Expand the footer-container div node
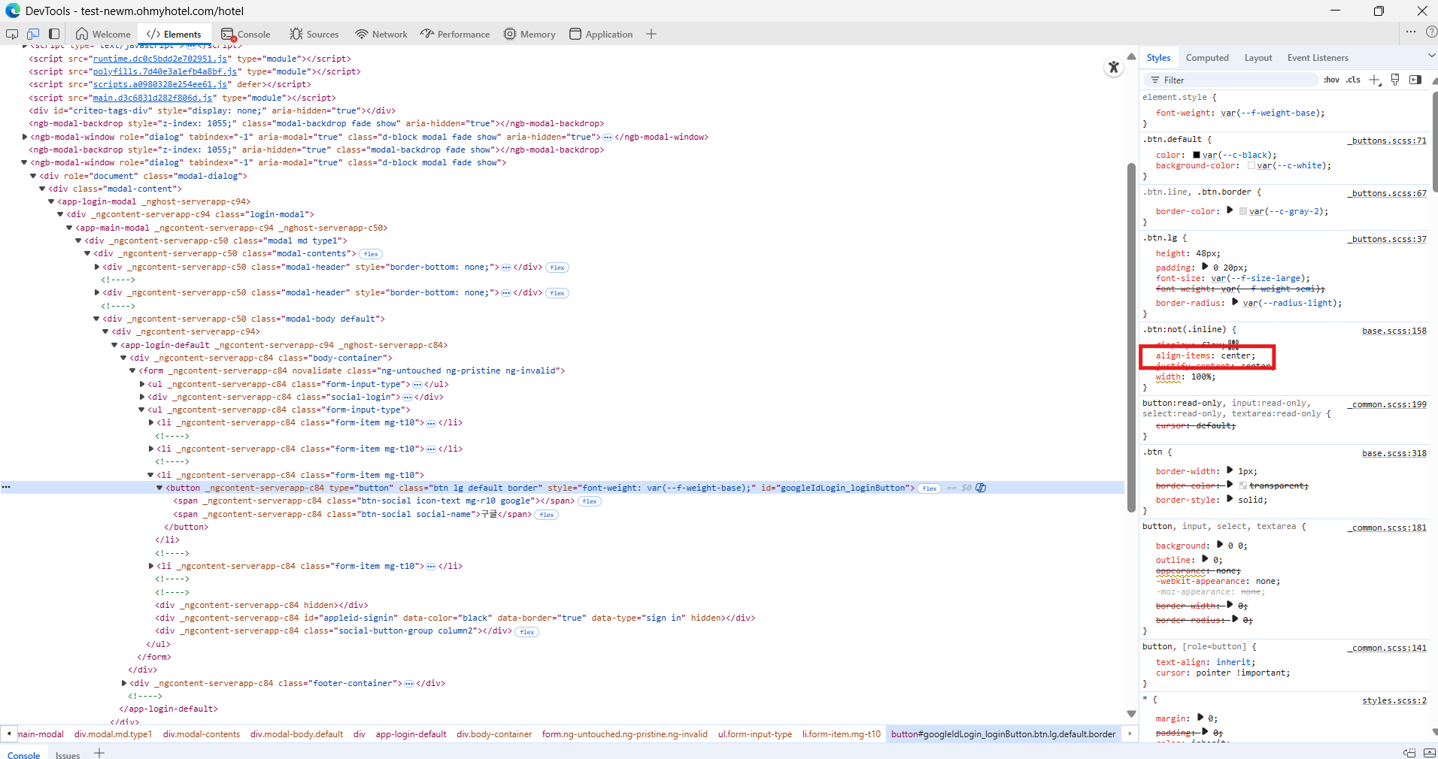This screenshot has width=1438, height=759. point(124,683)
